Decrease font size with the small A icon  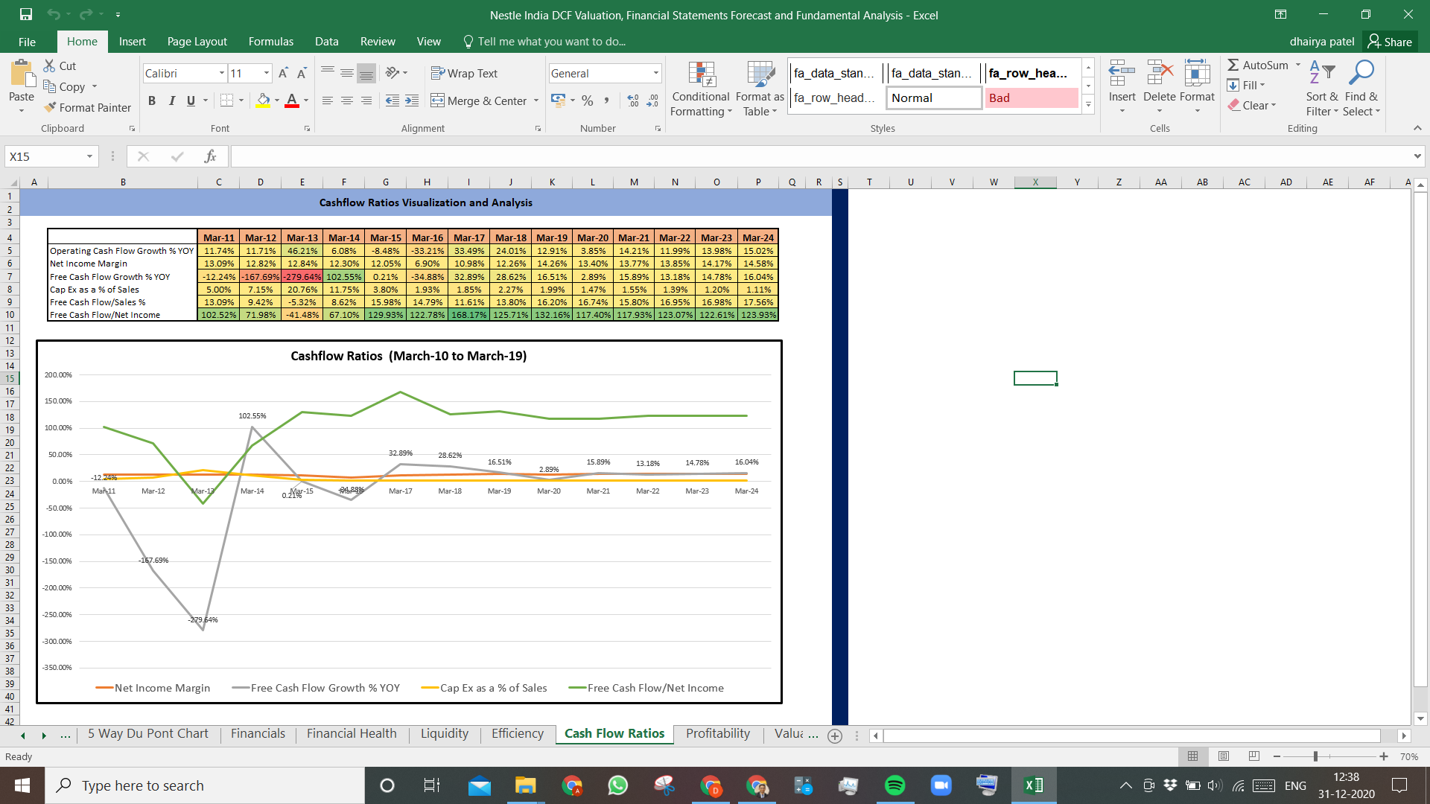(302, 73)
